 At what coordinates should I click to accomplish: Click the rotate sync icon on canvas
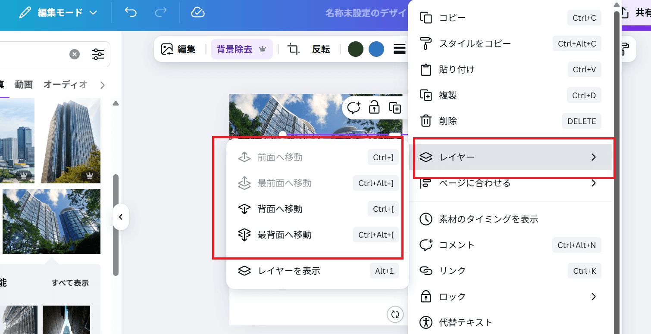pyautogui.click(x=395, y=314)
